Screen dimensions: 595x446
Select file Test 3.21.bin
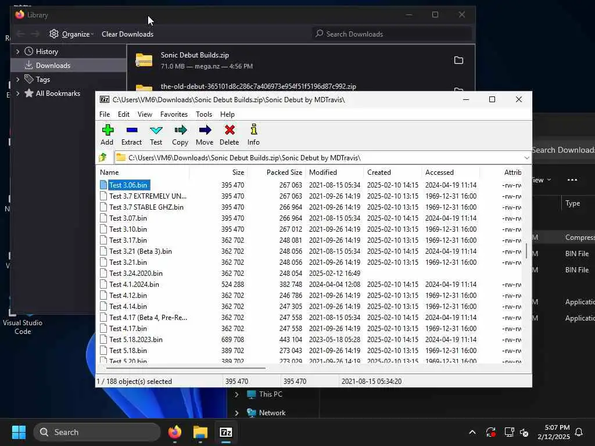coord(128,262)
